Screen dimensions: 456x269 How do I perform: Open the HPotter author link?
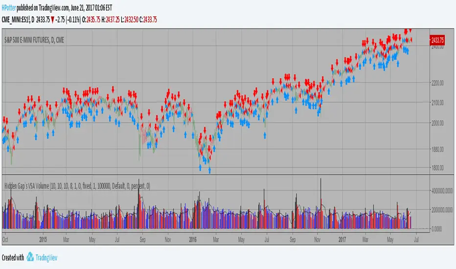click(x=9, y=8)
